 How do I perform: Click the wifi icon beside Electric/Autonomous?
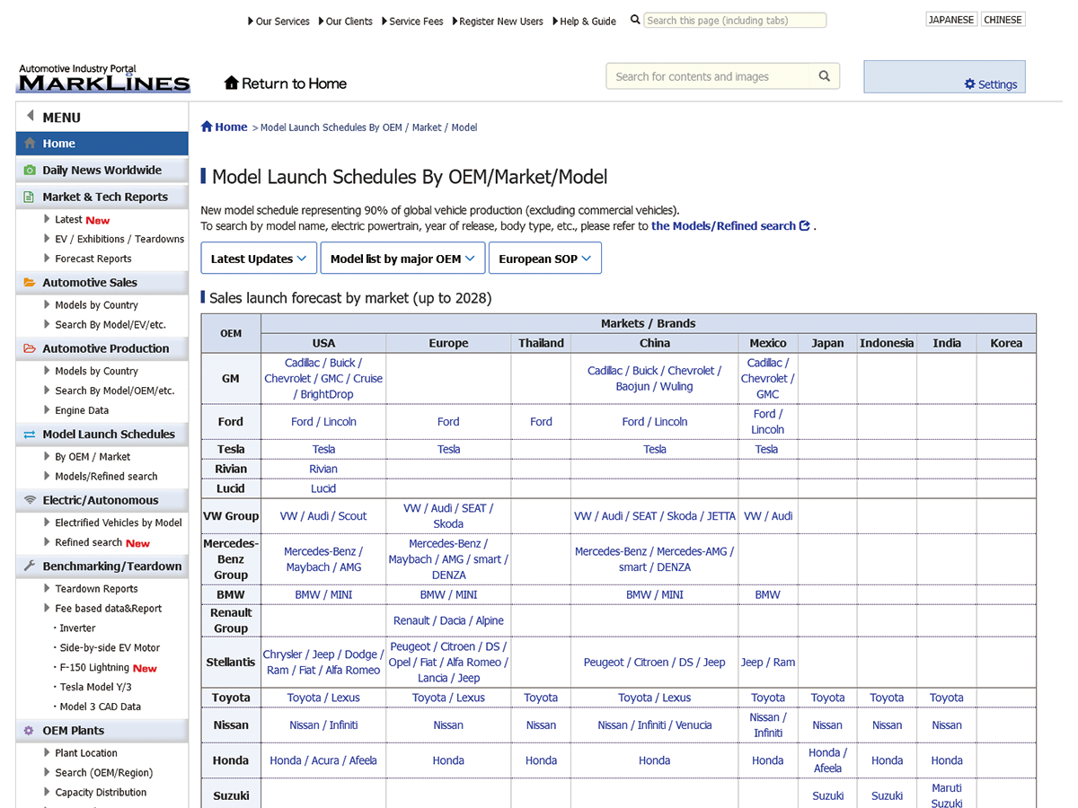(x=30, y=500)
